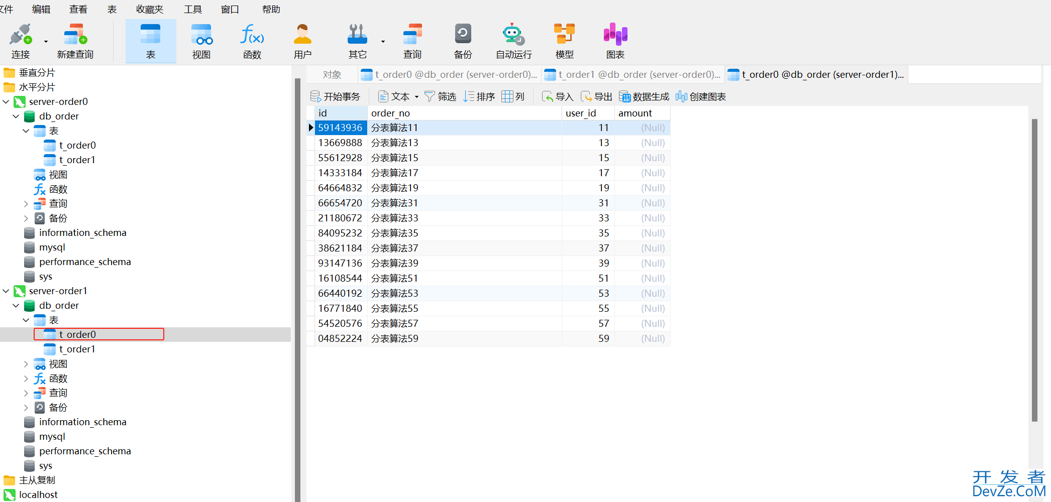
Task: Switch to t_order0 @db_order (server-order1) tab
Action: pyautogui.click(x=816, y=75)
